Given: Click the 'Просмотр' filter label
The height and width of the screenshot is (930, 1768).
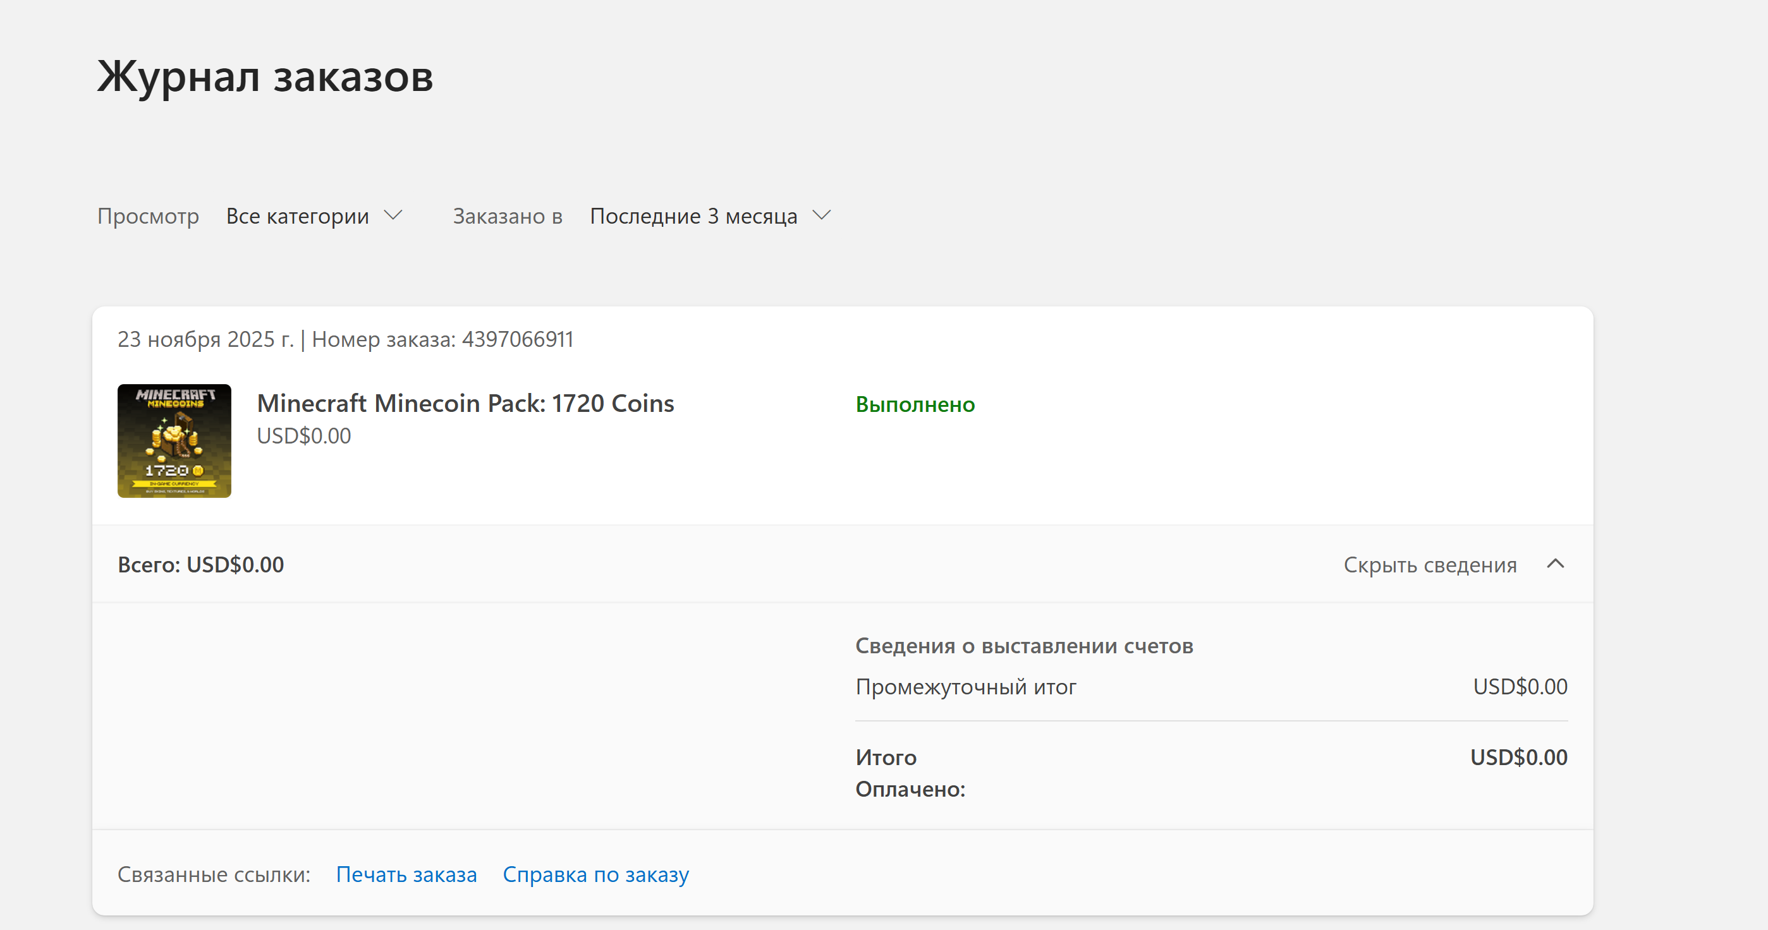Looking at the screenshot, I should coord(149,216).
